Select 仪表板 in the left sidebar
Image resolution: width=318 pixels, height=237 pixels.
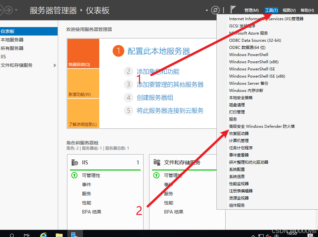[x=29, y=31]
